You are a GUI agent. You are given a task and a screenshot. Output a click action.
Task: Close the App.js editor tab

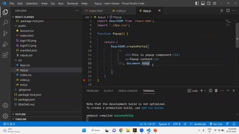tap(159, 10)
